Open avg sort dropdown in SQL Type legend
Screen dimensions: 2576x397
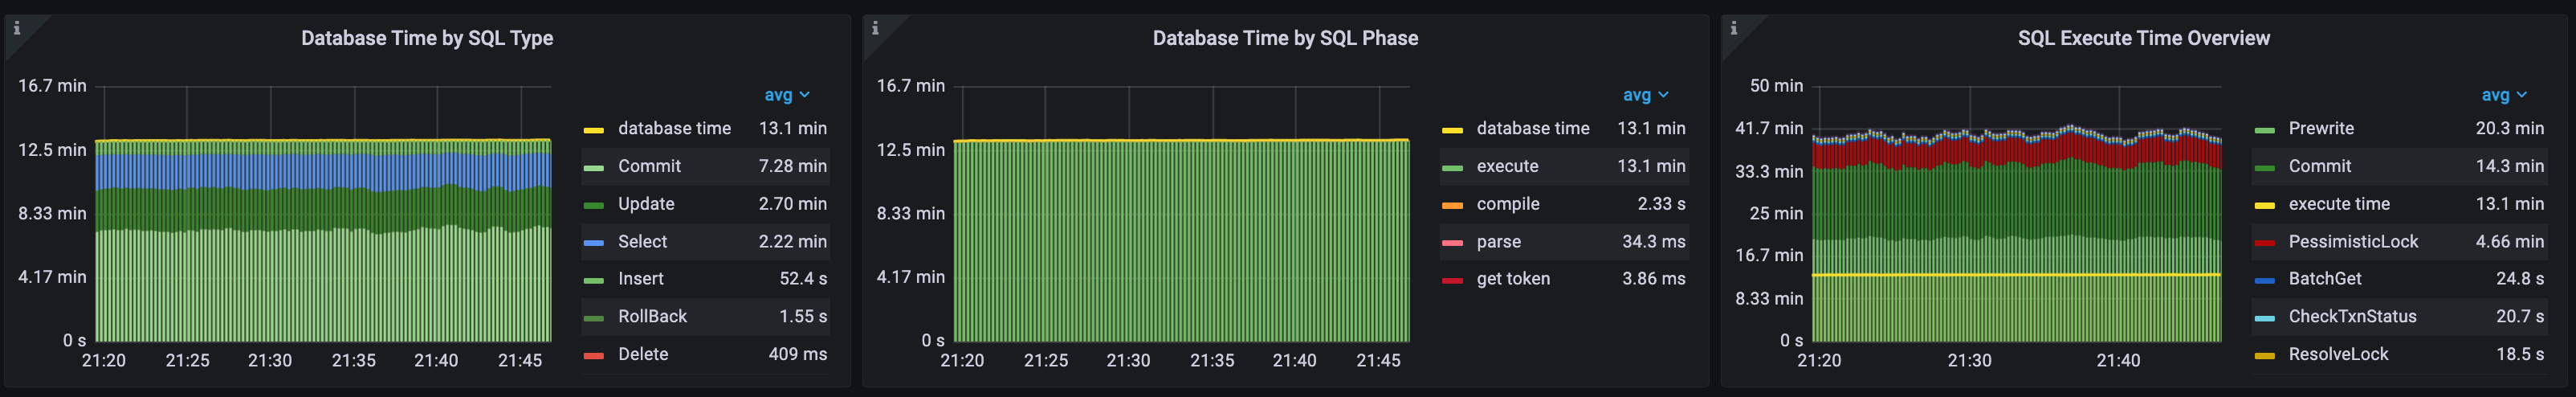pos(787,95)
